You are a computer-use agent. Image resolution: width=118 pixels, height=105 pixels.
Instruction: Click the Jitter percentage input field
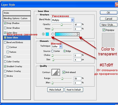tap(77, 83)
